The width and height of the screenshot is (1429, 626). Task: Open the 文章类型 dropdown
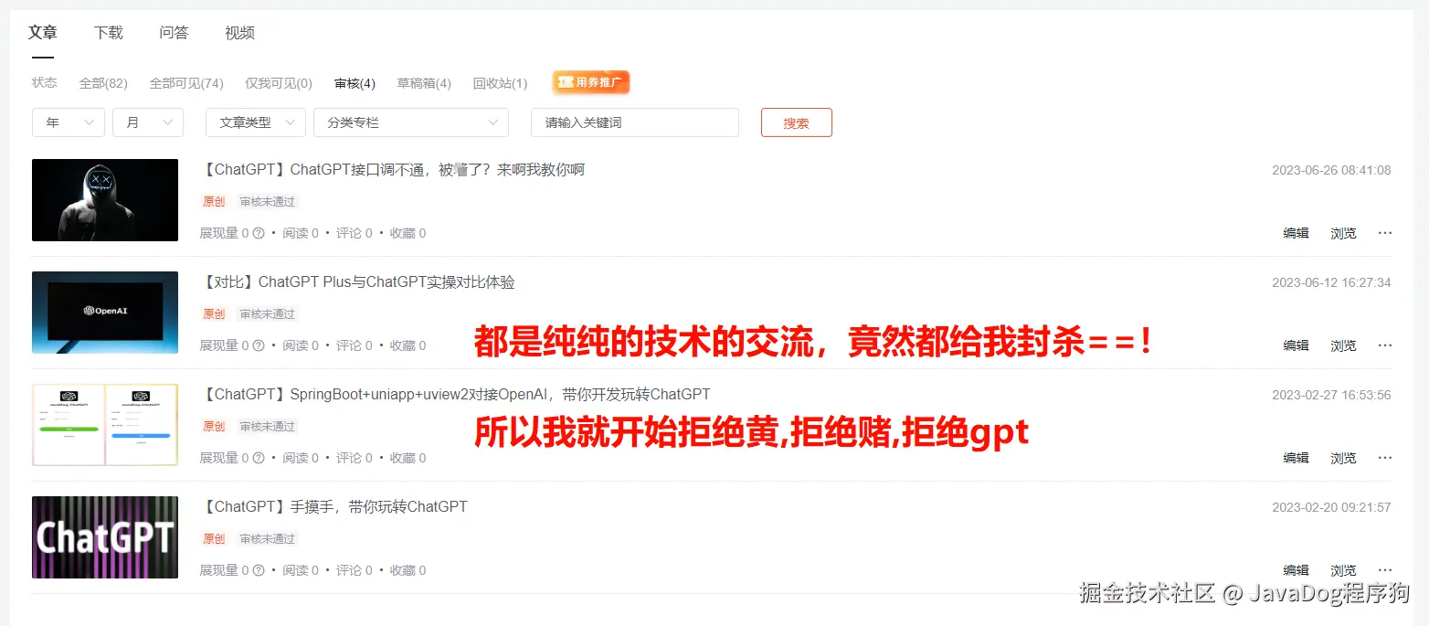(256, 122)
